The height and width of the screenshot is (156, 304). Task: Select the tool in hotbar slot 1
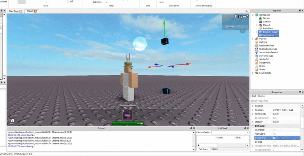(127, 115)
